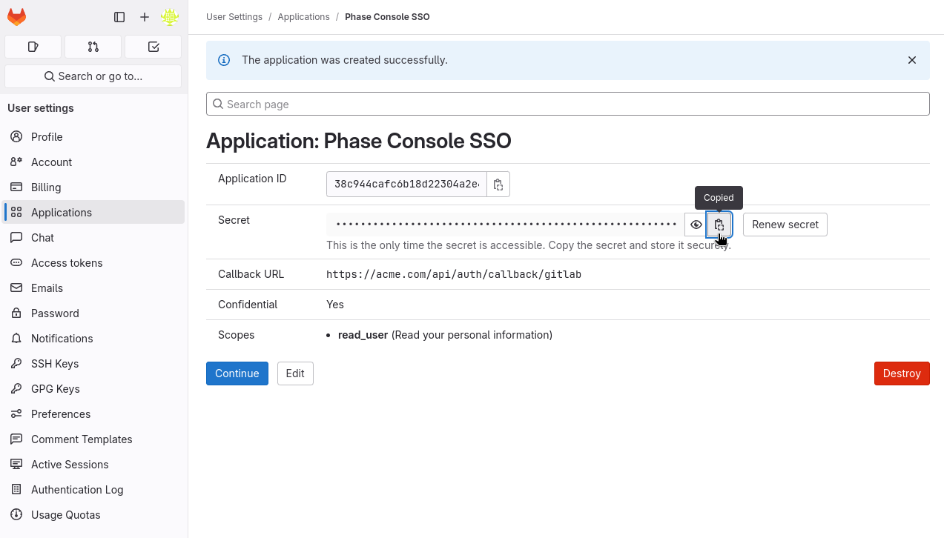Click the Renew secret button

coord(785,225)
